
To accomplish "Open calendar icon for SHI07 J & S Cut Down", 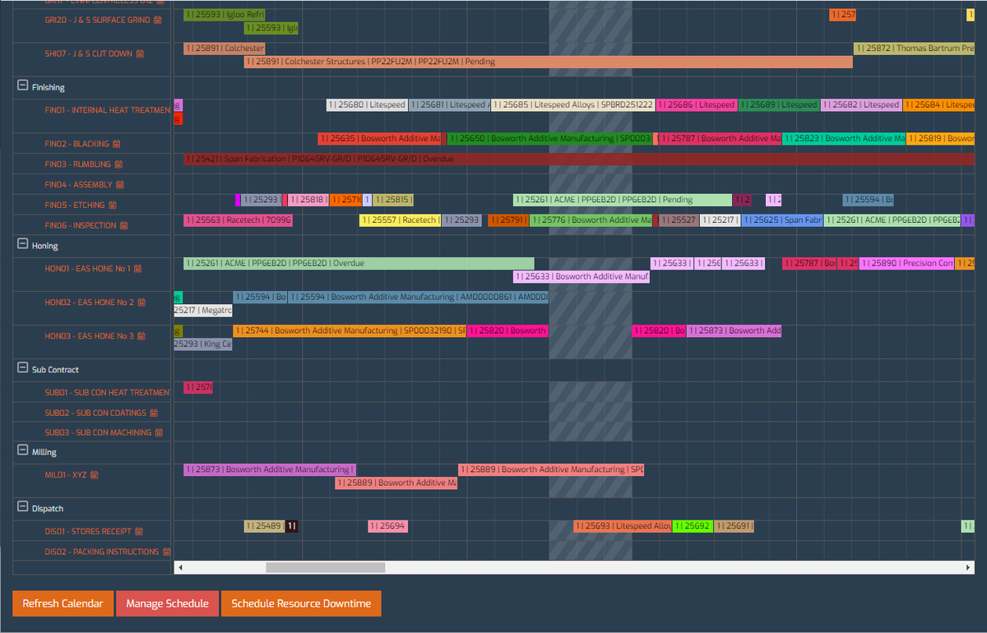I will tap(140, 53).
